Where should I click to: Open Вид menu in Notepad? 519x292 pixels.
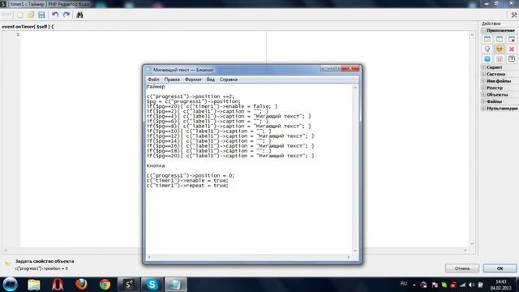[211, 79]
